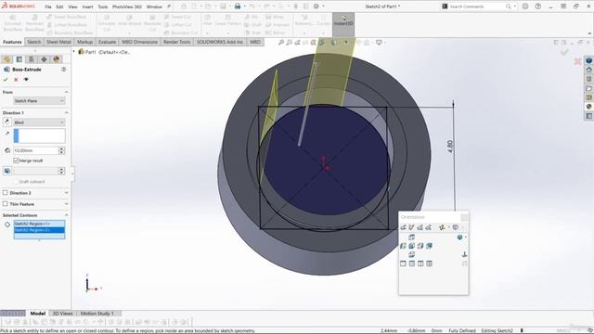This screenshot has height=334, width=594.
Task: Open the user account icon
Action: pyautogui.click(x=525, y=6)
